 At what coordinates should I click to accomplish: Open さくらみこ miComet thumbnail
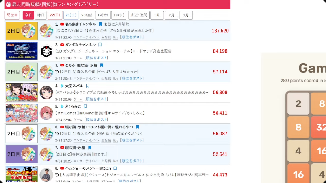pos(22,113)
